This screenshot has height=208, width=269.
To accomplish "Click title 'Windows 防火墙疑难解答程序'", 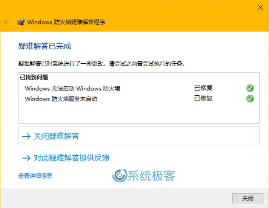I will pos(66,22).
